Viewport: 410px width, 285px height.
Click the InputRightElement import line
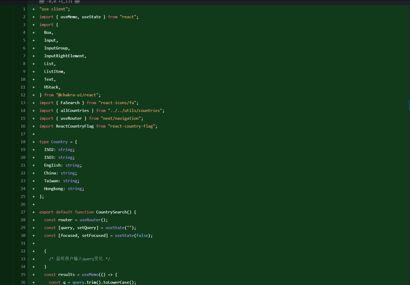[x=65, y=56]
